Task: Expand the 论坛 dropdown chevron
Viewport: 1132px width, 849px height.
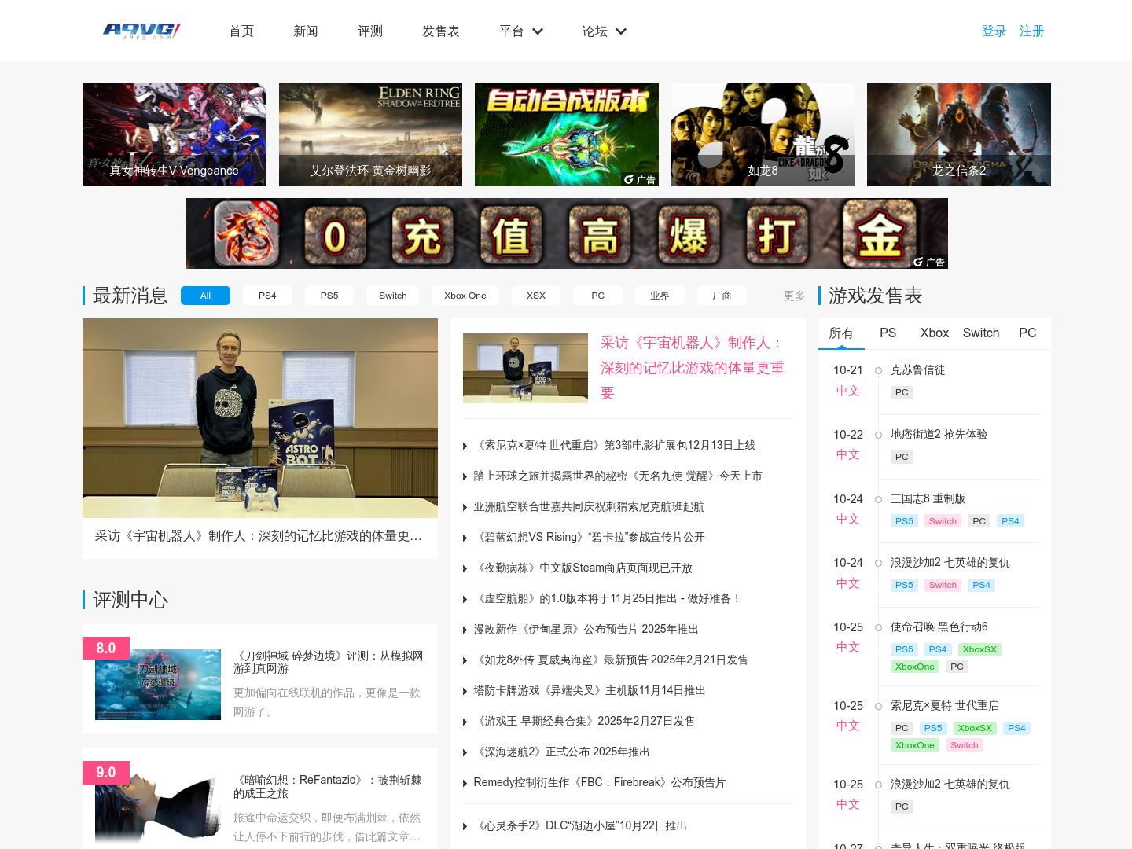Action: point(621,31)
